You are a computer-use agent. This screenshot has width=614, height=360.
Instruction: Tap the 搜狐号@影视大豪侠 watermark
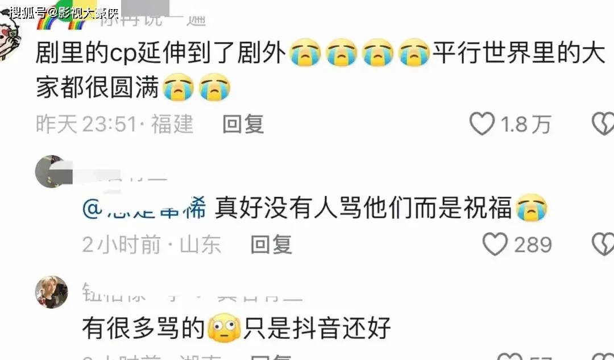click(64, 13)
